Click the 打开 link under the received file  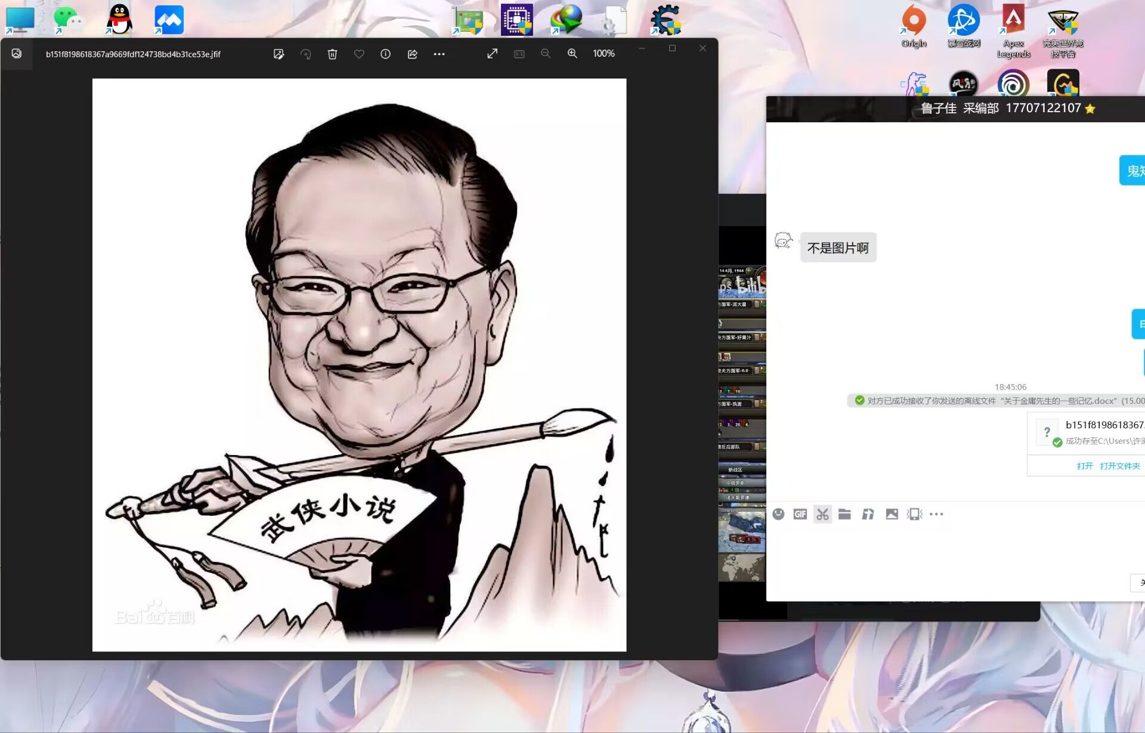(1085, 466)
